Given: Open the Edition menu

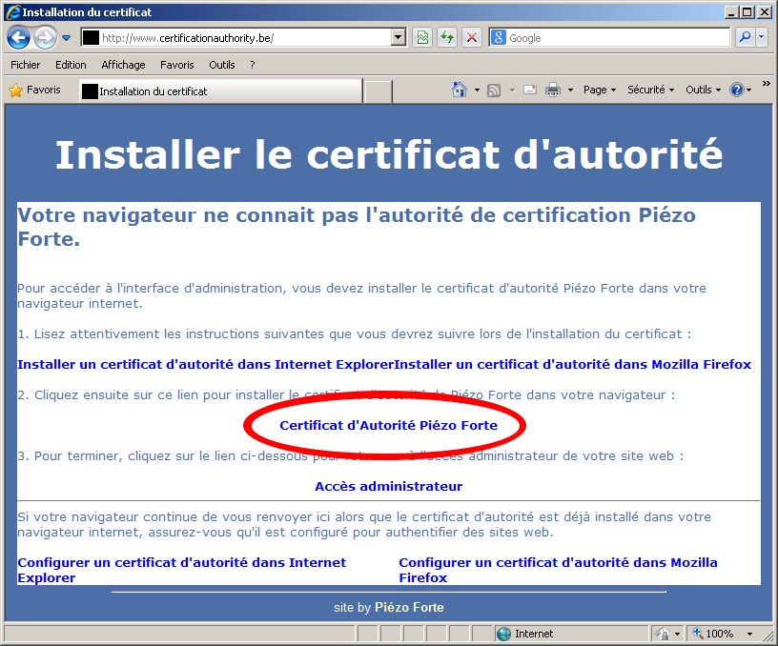Looking at the screenshot, I should [x=71, y=65].
